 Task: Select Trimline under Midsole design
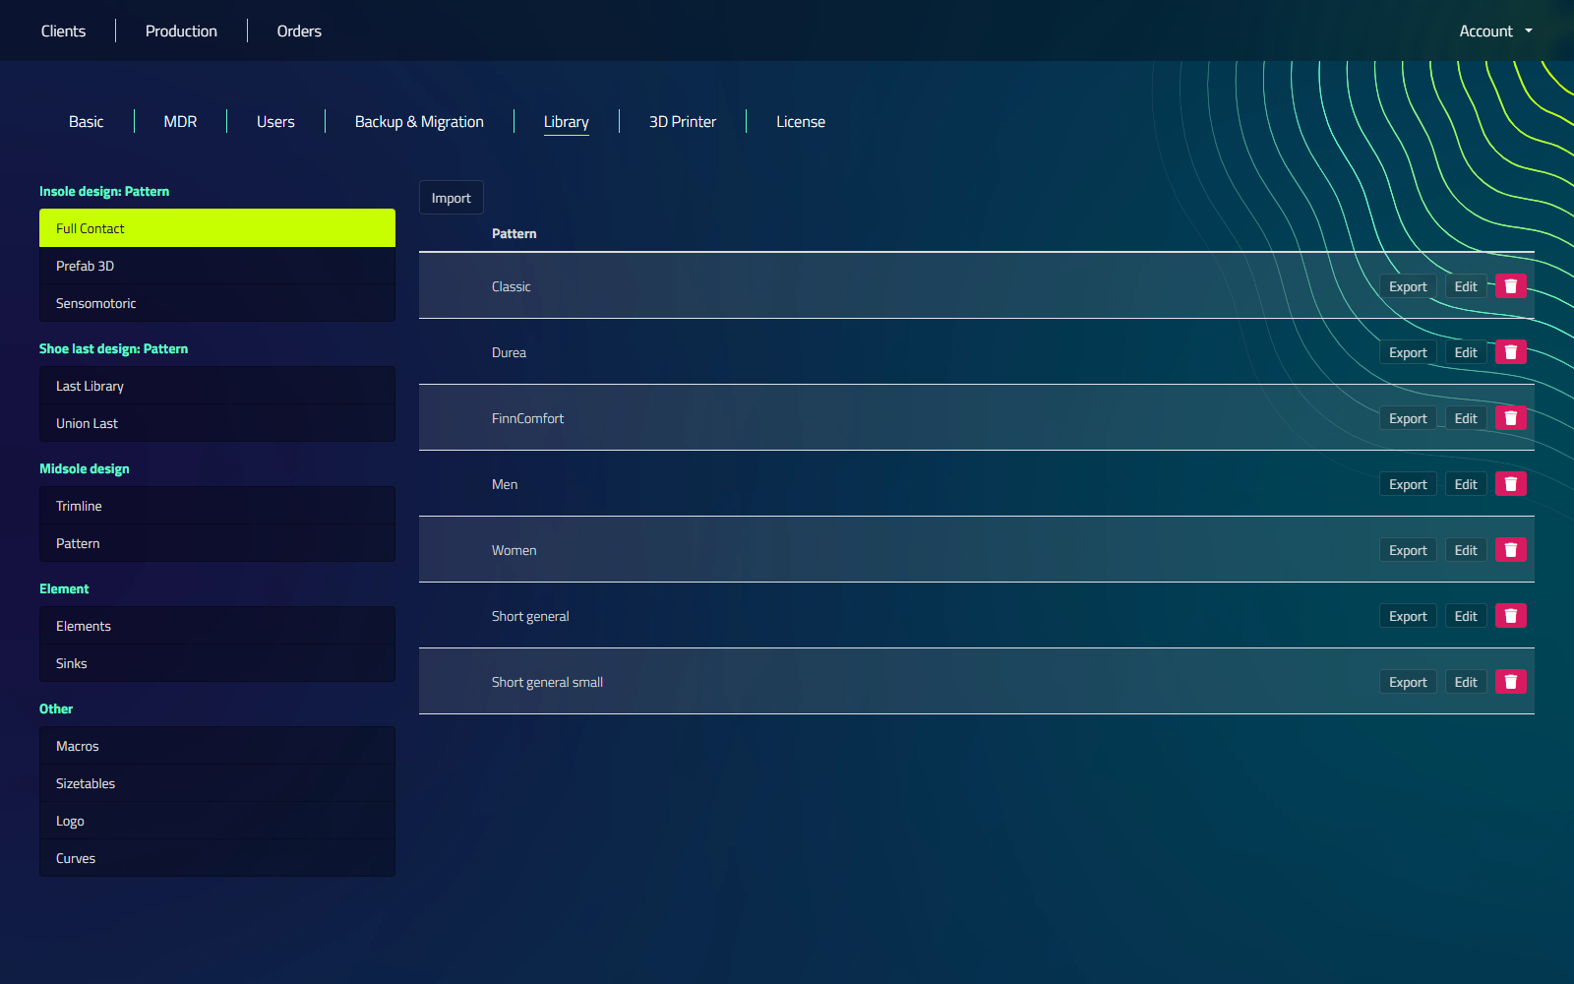coord(217,506)
